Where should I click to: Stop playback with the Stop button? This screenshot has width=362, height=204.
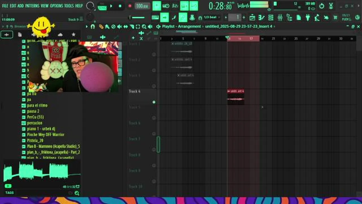click(x=120, y=6)
